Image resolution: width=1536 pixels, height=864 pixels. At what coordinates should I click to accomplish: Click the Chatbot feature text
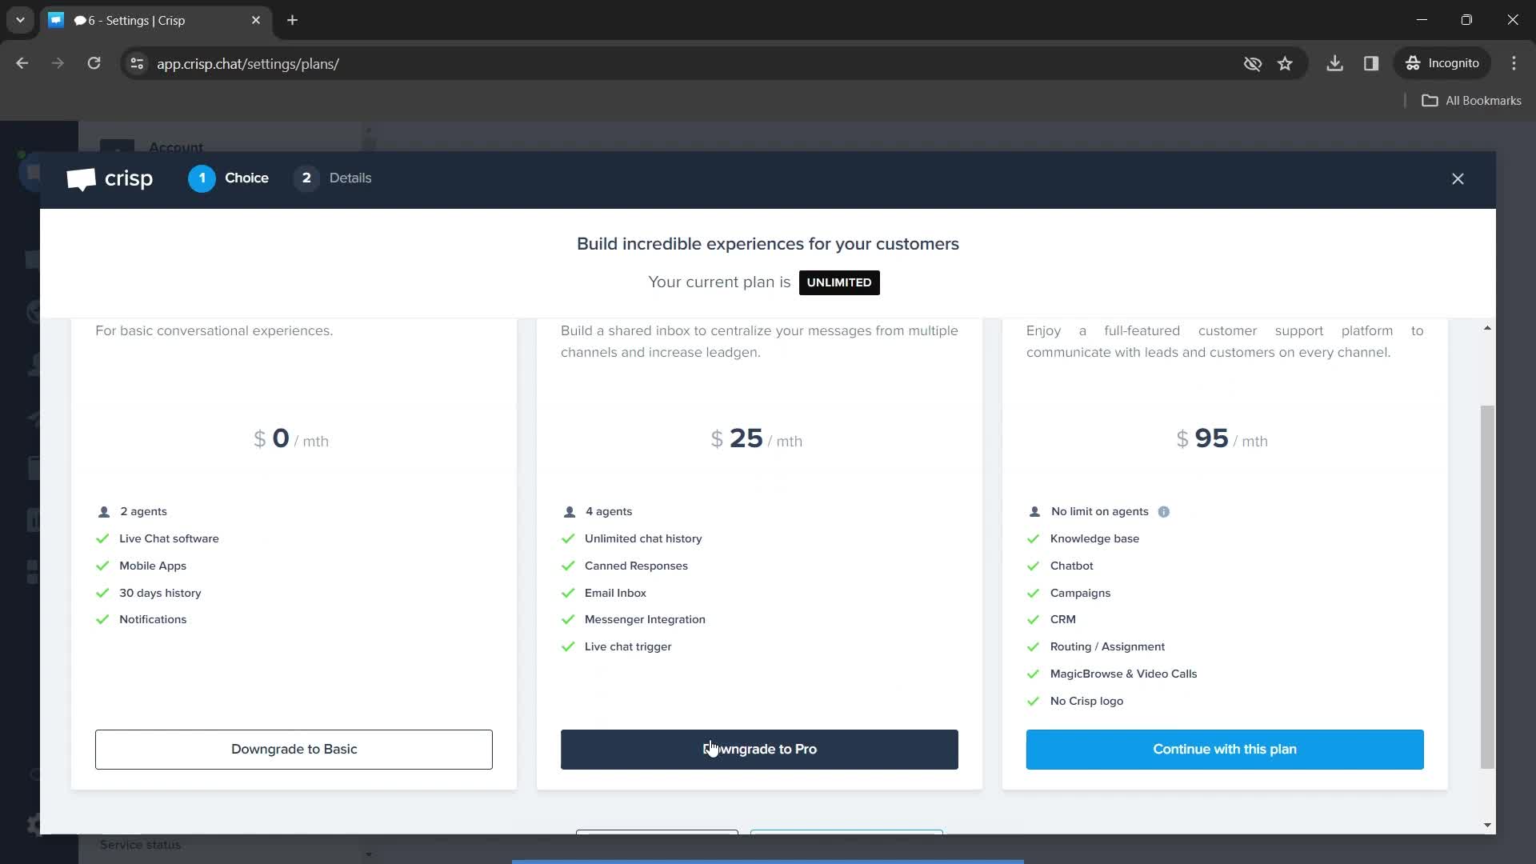pos(1072,566)
